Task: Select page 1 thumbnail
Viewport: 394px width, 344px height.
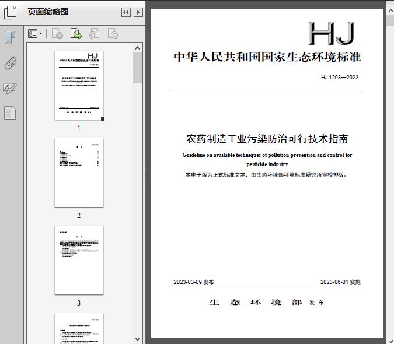Action: tap(79, 85)
